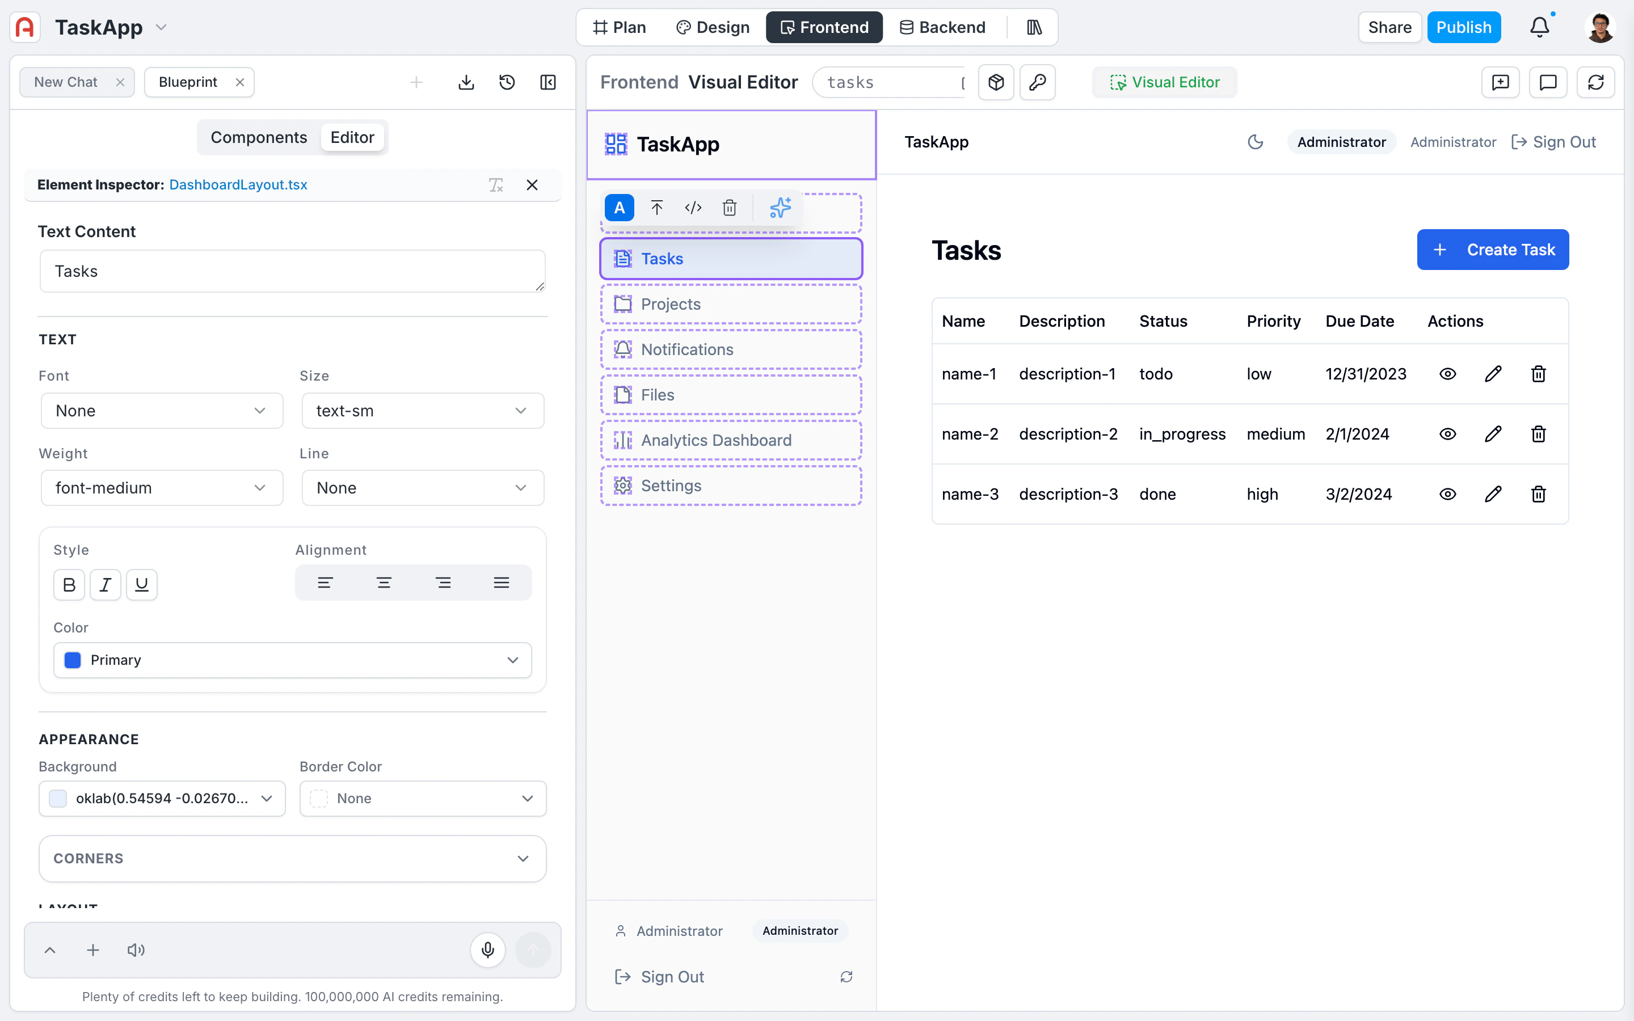Click the plus attach icon in chat input
Screen dimensions: 1634x1021
pos(93,950)
